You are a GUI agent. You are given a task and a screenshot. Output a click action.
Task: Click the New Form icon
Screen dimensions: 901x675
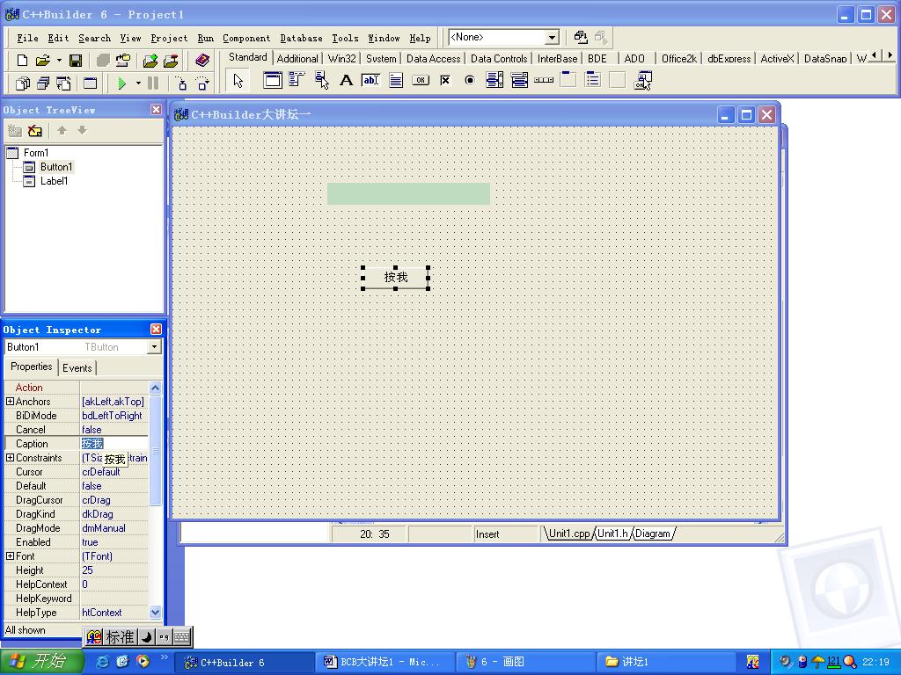(x=91, y=83)
